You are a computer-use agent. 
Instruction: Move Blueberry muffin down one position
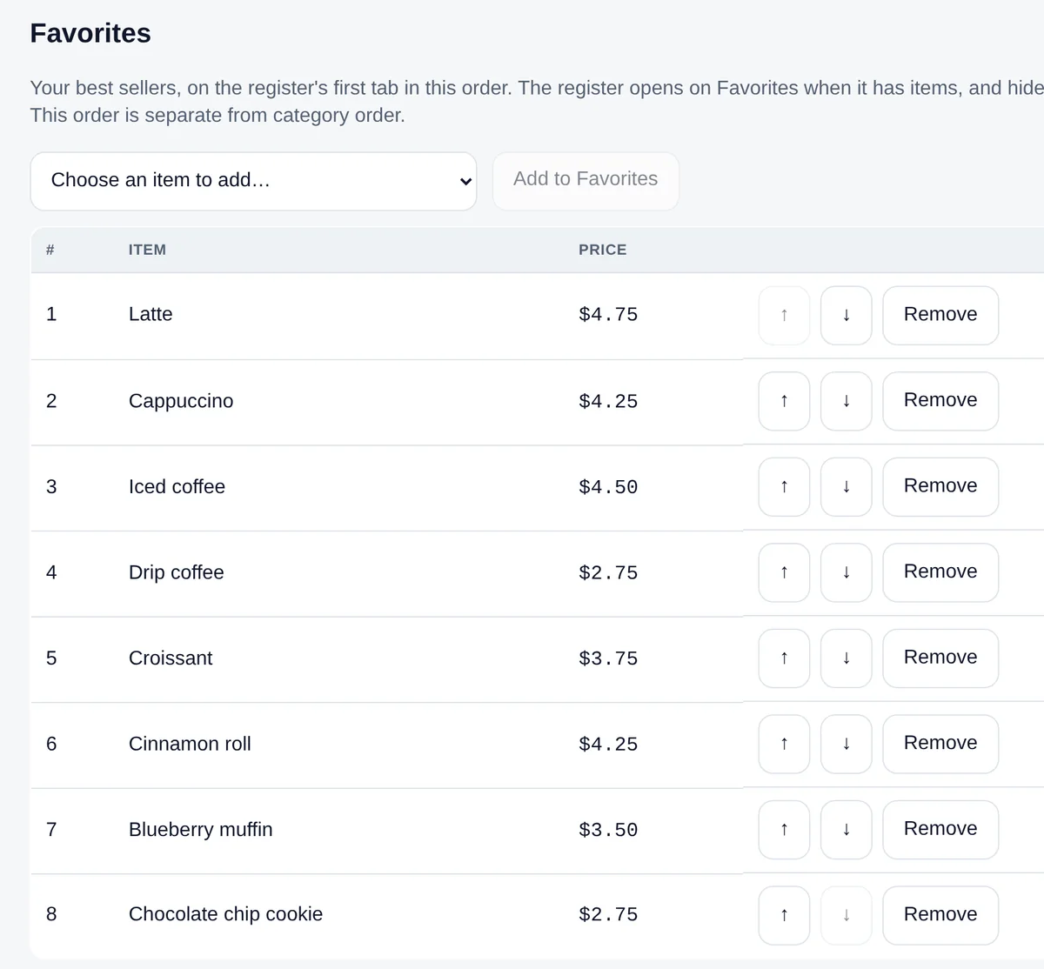tap(847, 829)
